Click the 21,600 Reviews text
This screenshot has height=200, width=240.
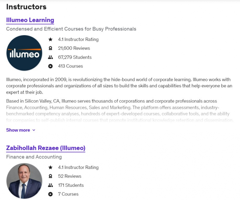point(74,48)
